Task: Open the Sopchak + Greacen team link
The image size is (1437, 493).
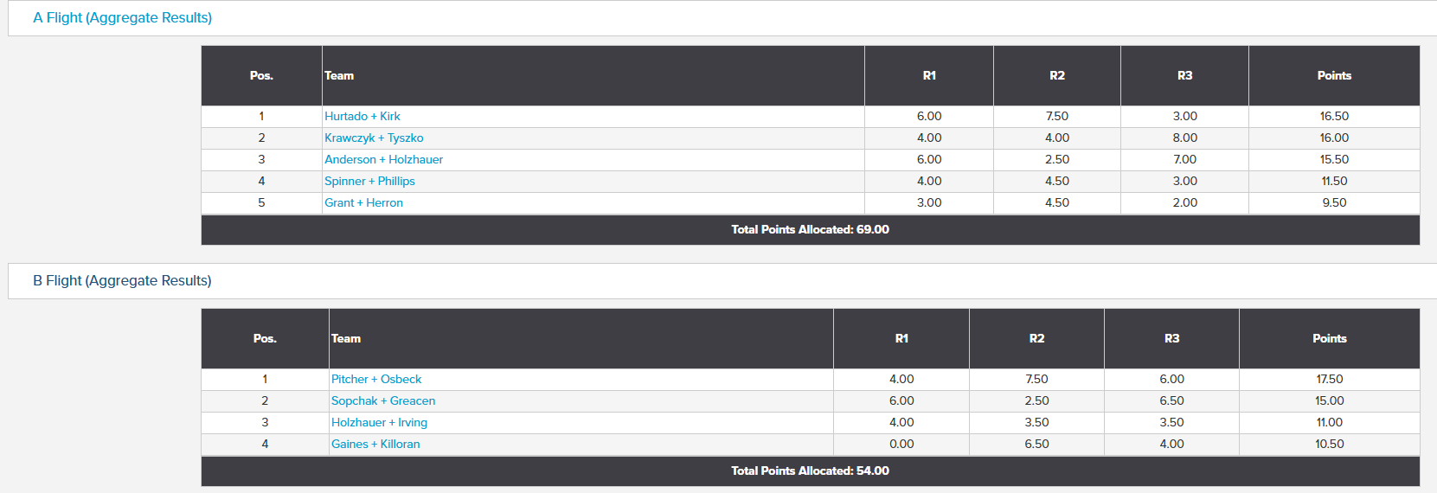Action: (x=383, y=400)
